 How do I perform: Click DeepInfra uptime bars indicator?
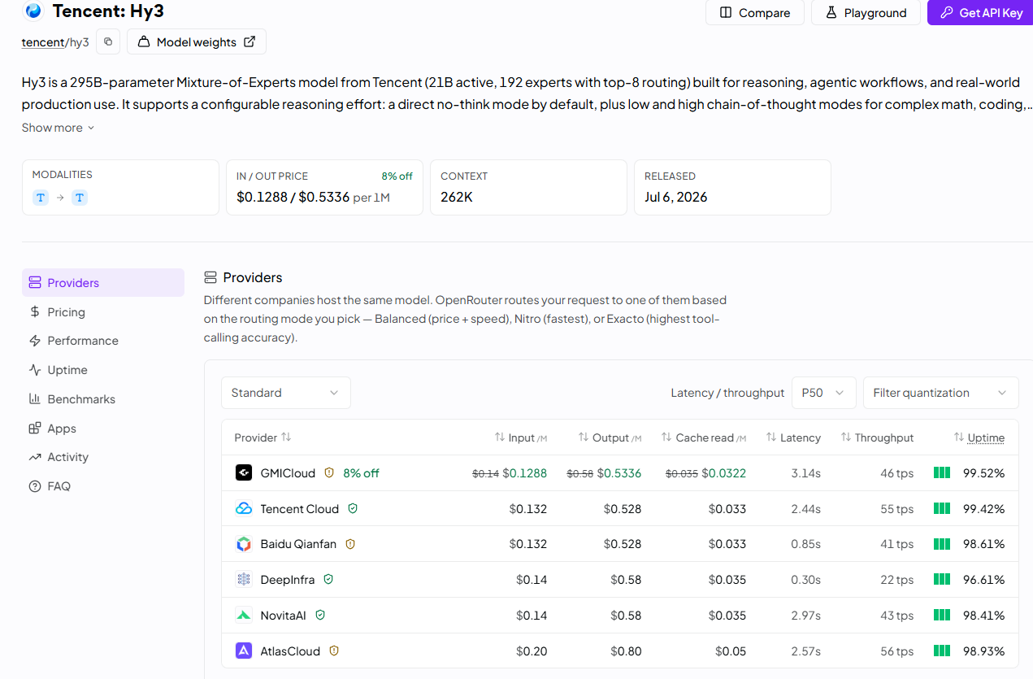[x=942, y=580]
